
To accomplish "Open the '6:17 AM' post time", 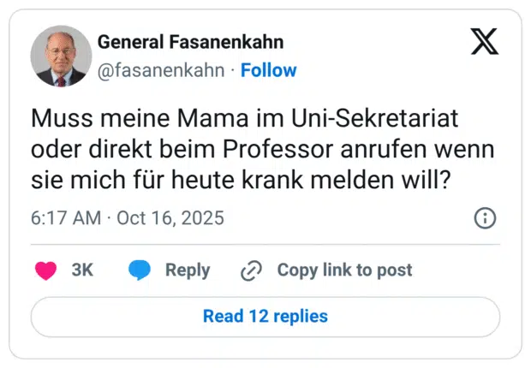I will tap(66, 218).
